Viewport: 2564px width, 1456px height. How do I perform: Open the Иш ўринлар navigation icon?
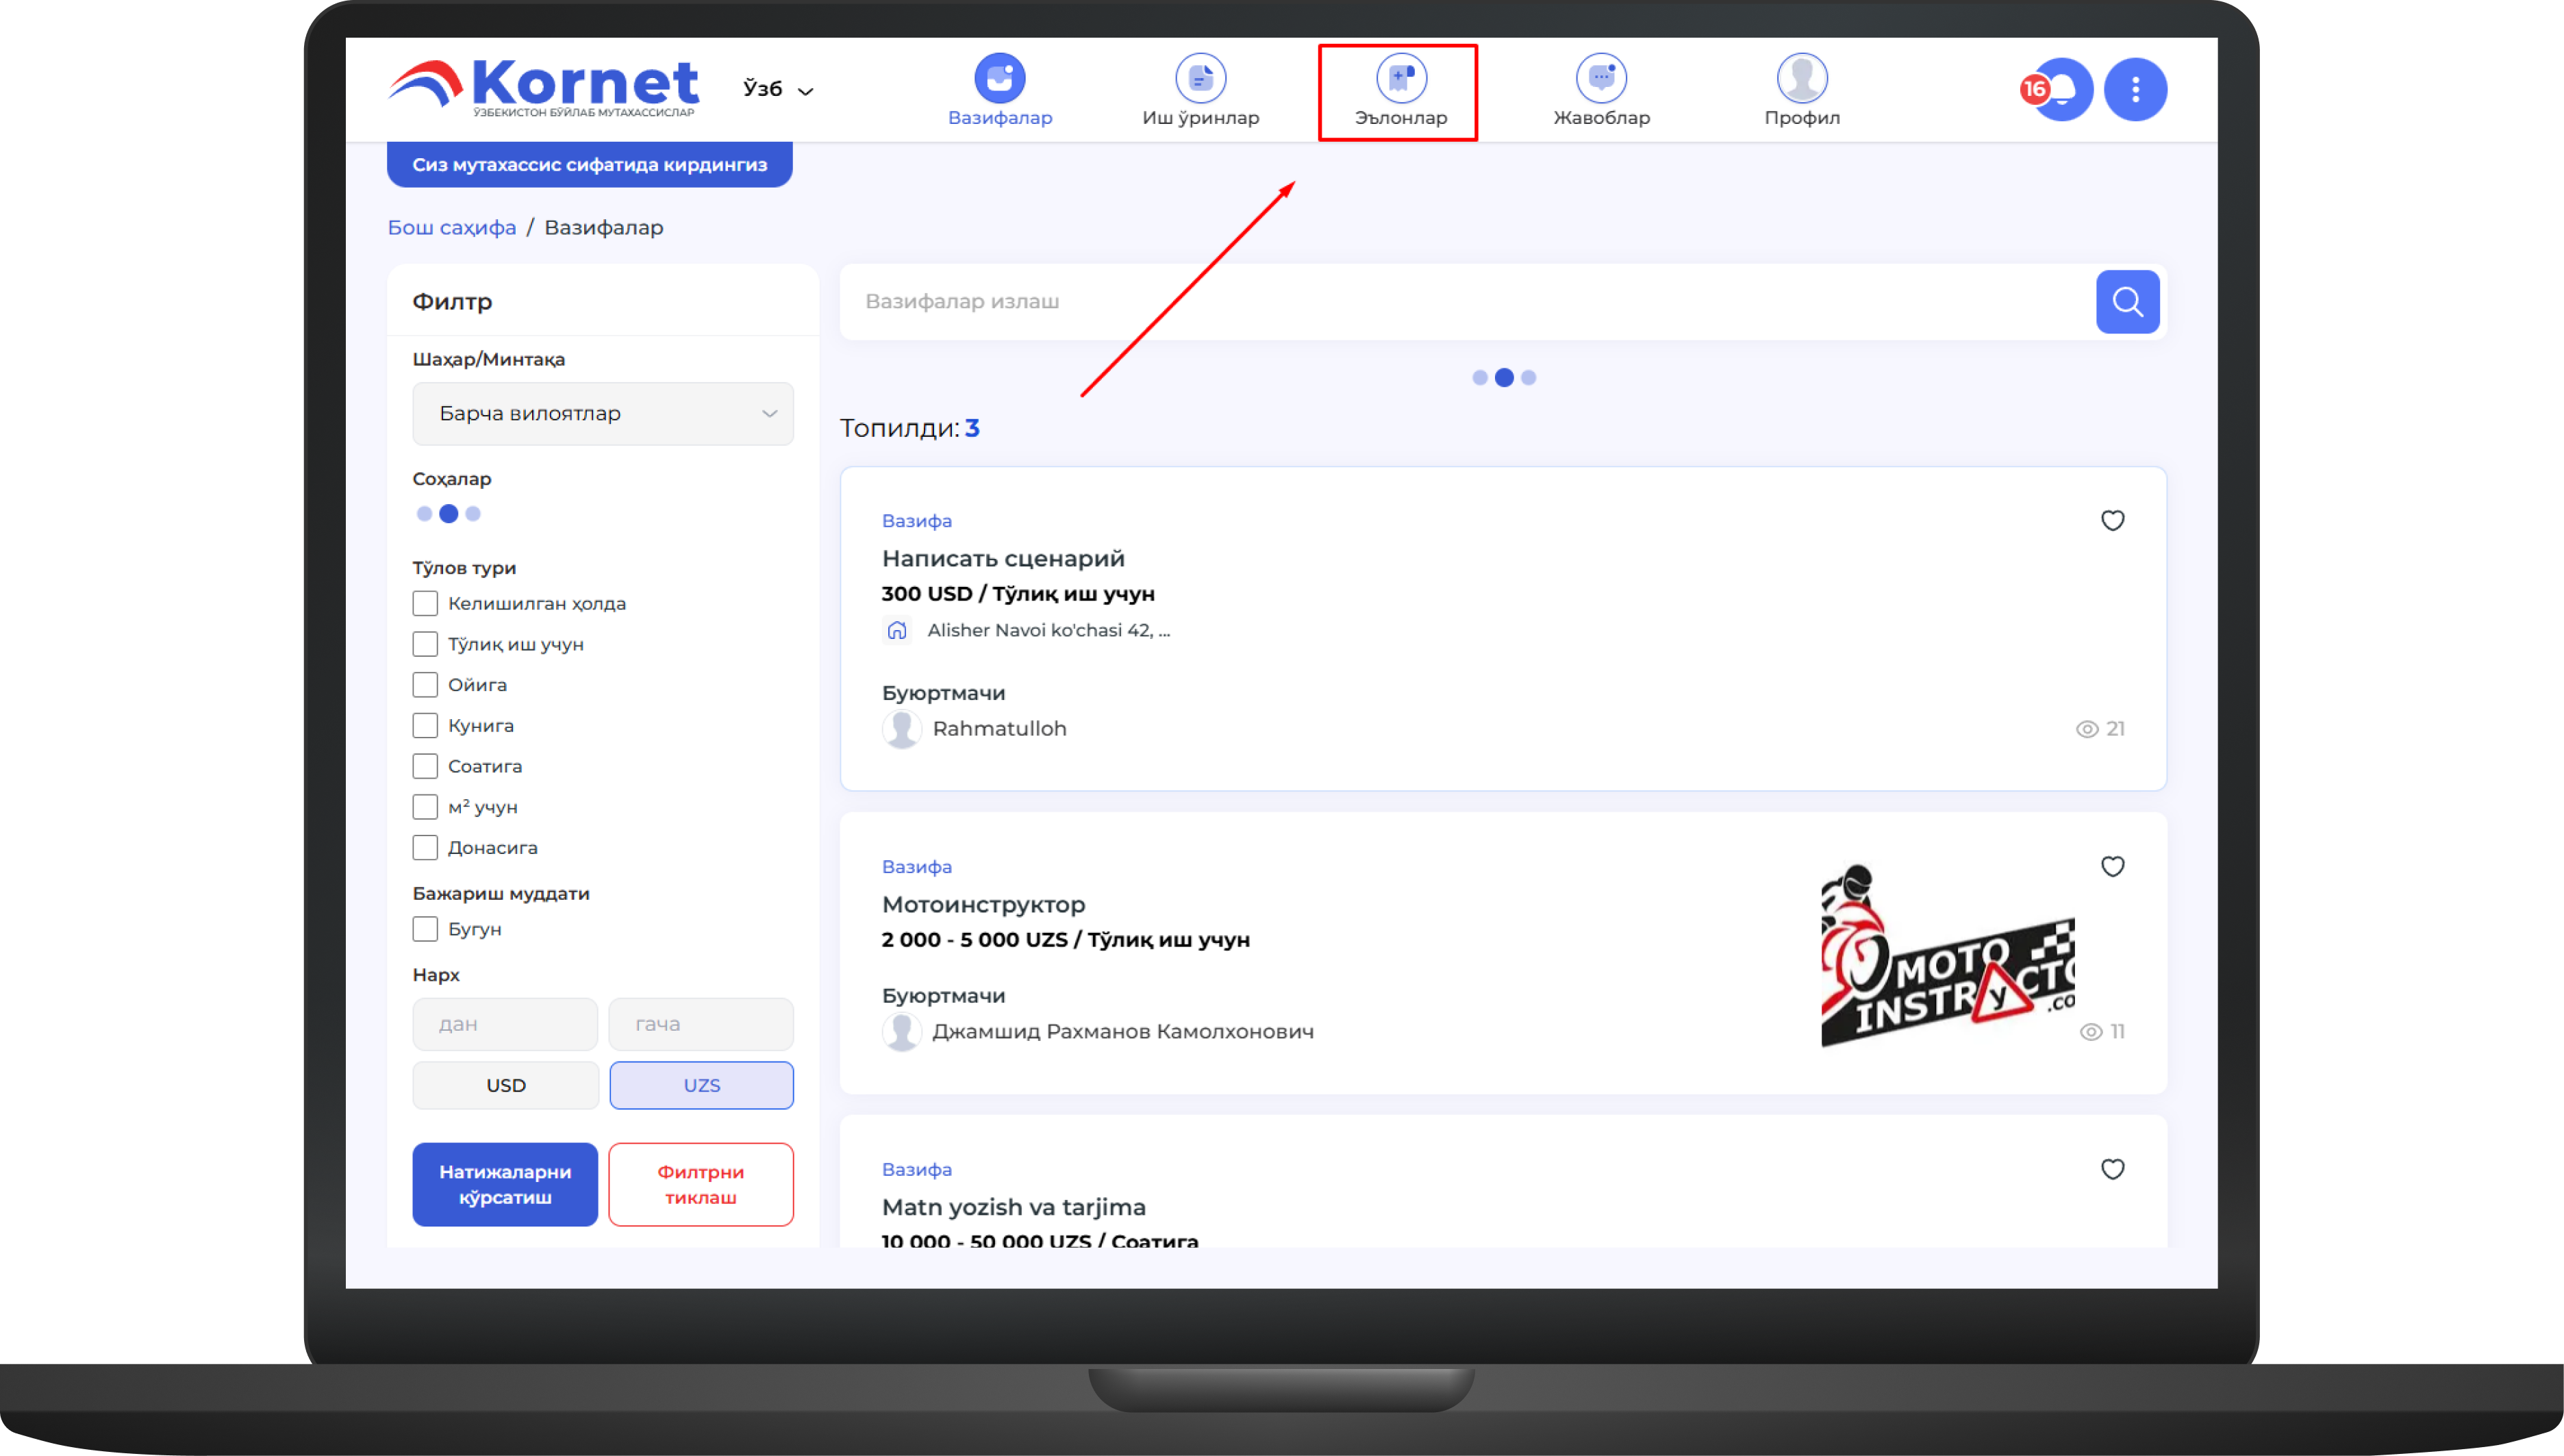pyautogui.click(x=1200, y=78)
